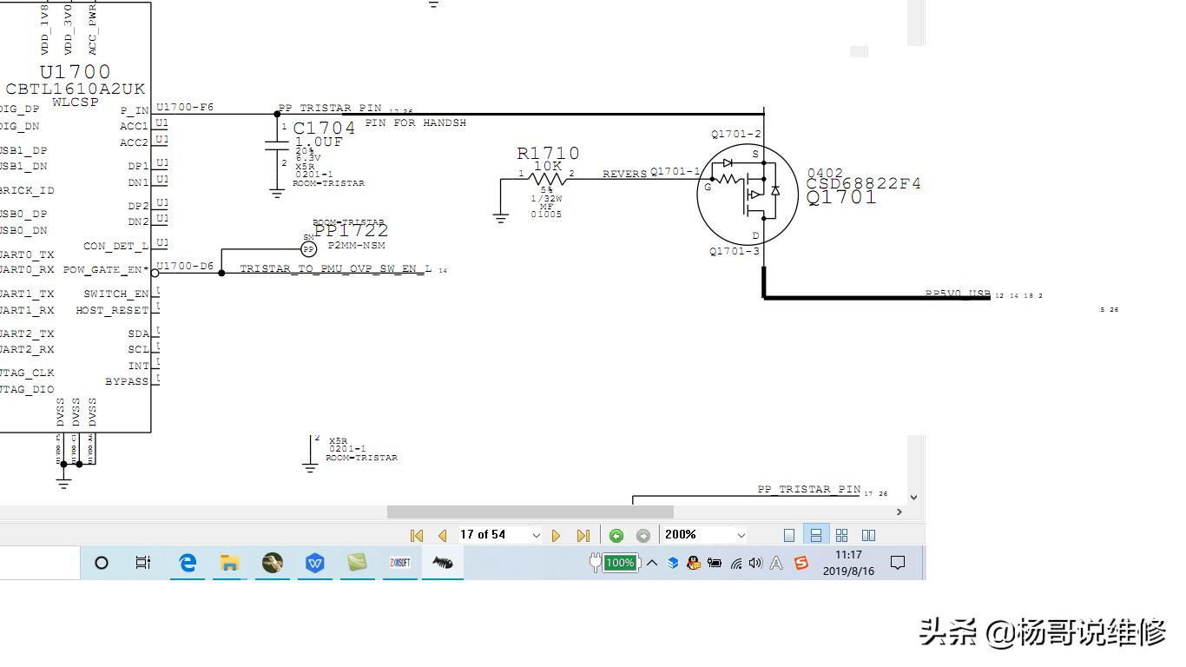Go to the previous page

coord(442,535)
